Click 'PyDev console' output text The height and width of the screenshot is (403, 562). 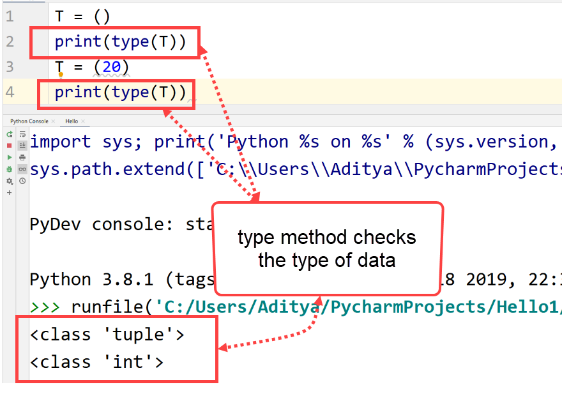pos(121,224)
